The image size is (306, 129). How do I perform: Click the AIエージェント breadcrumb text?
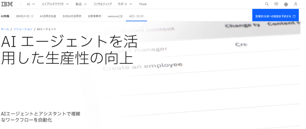(x=46, y=29)
